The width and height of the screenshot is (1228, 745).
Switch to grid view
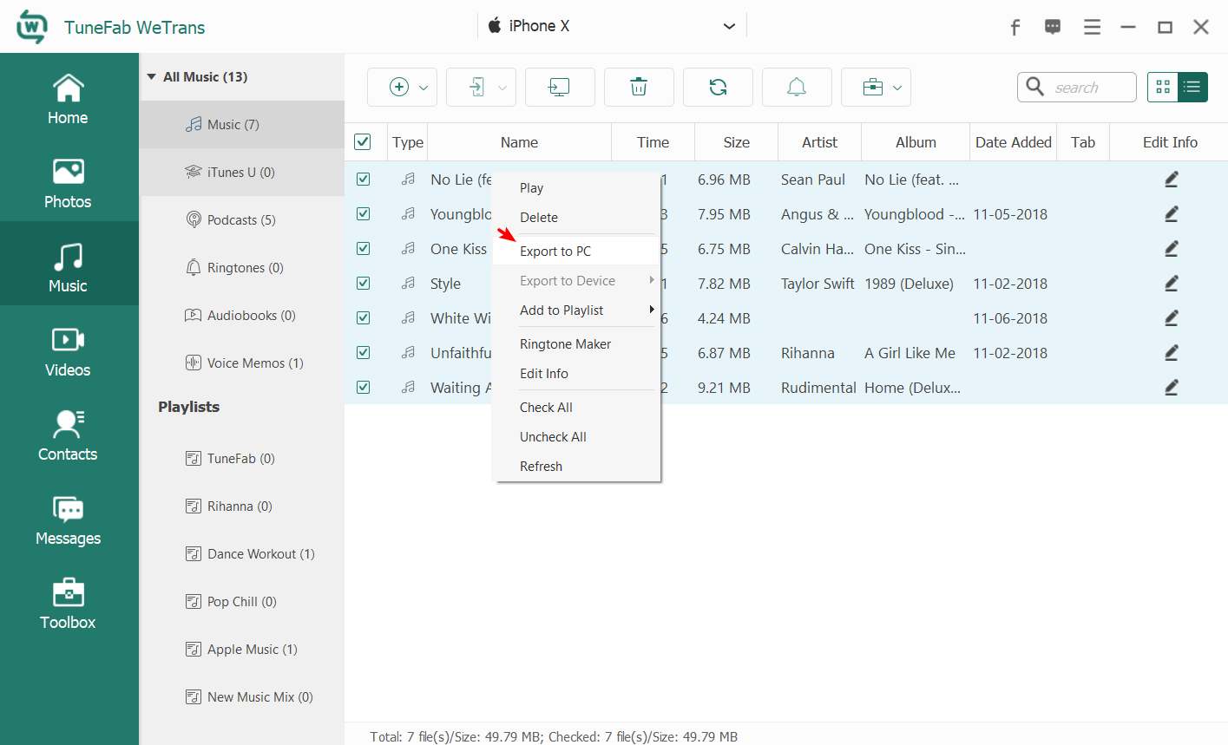pyautogui.click(x=1163, y=87)
